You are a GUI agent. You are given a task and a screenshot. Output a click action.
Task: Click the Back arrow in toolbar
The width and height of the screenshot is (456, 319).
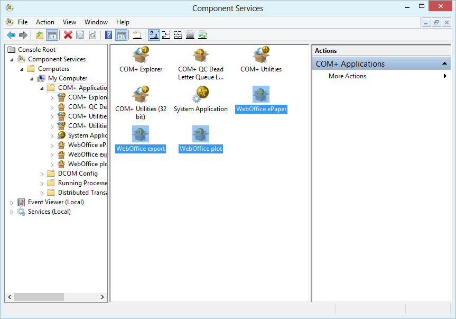click(11, 35)
